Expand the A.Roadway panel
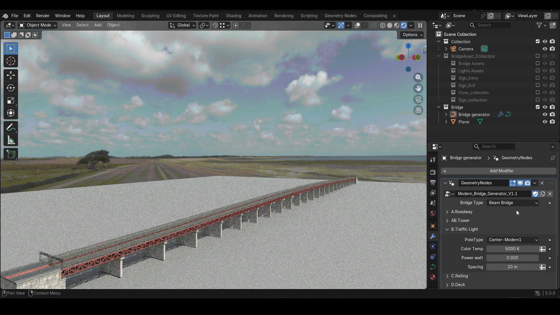Viewport: 560px width, 315px height. pos(462,212)
